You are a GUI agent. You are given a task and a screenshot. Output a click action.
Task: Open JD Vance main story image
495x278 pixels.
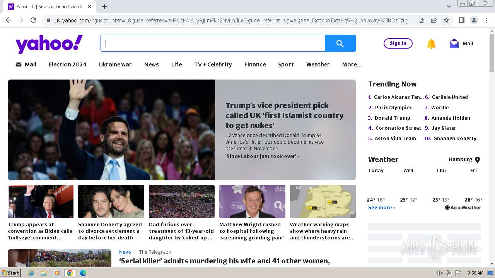(x=111, y=130)
